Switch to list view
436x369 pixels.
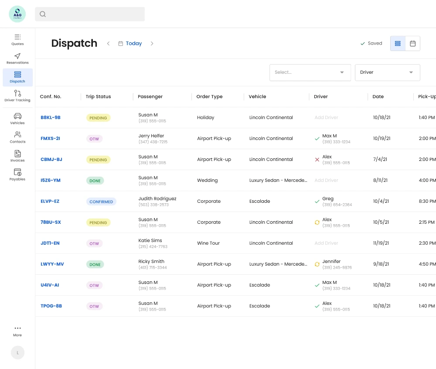pyautogui.click(x=398, y=43)
